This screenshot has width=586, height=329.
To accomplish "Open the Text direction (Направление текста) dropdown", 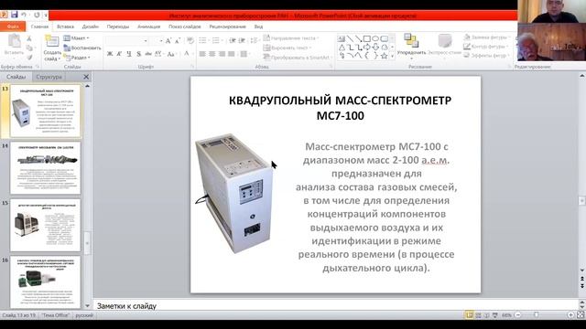I will (291, 38).
